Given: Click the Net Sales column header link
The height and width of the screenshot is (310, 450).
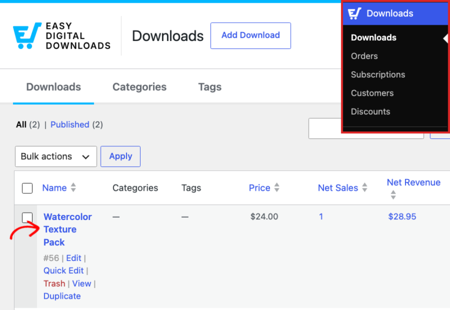Looking at the screenshot, I should coord(338,188).
